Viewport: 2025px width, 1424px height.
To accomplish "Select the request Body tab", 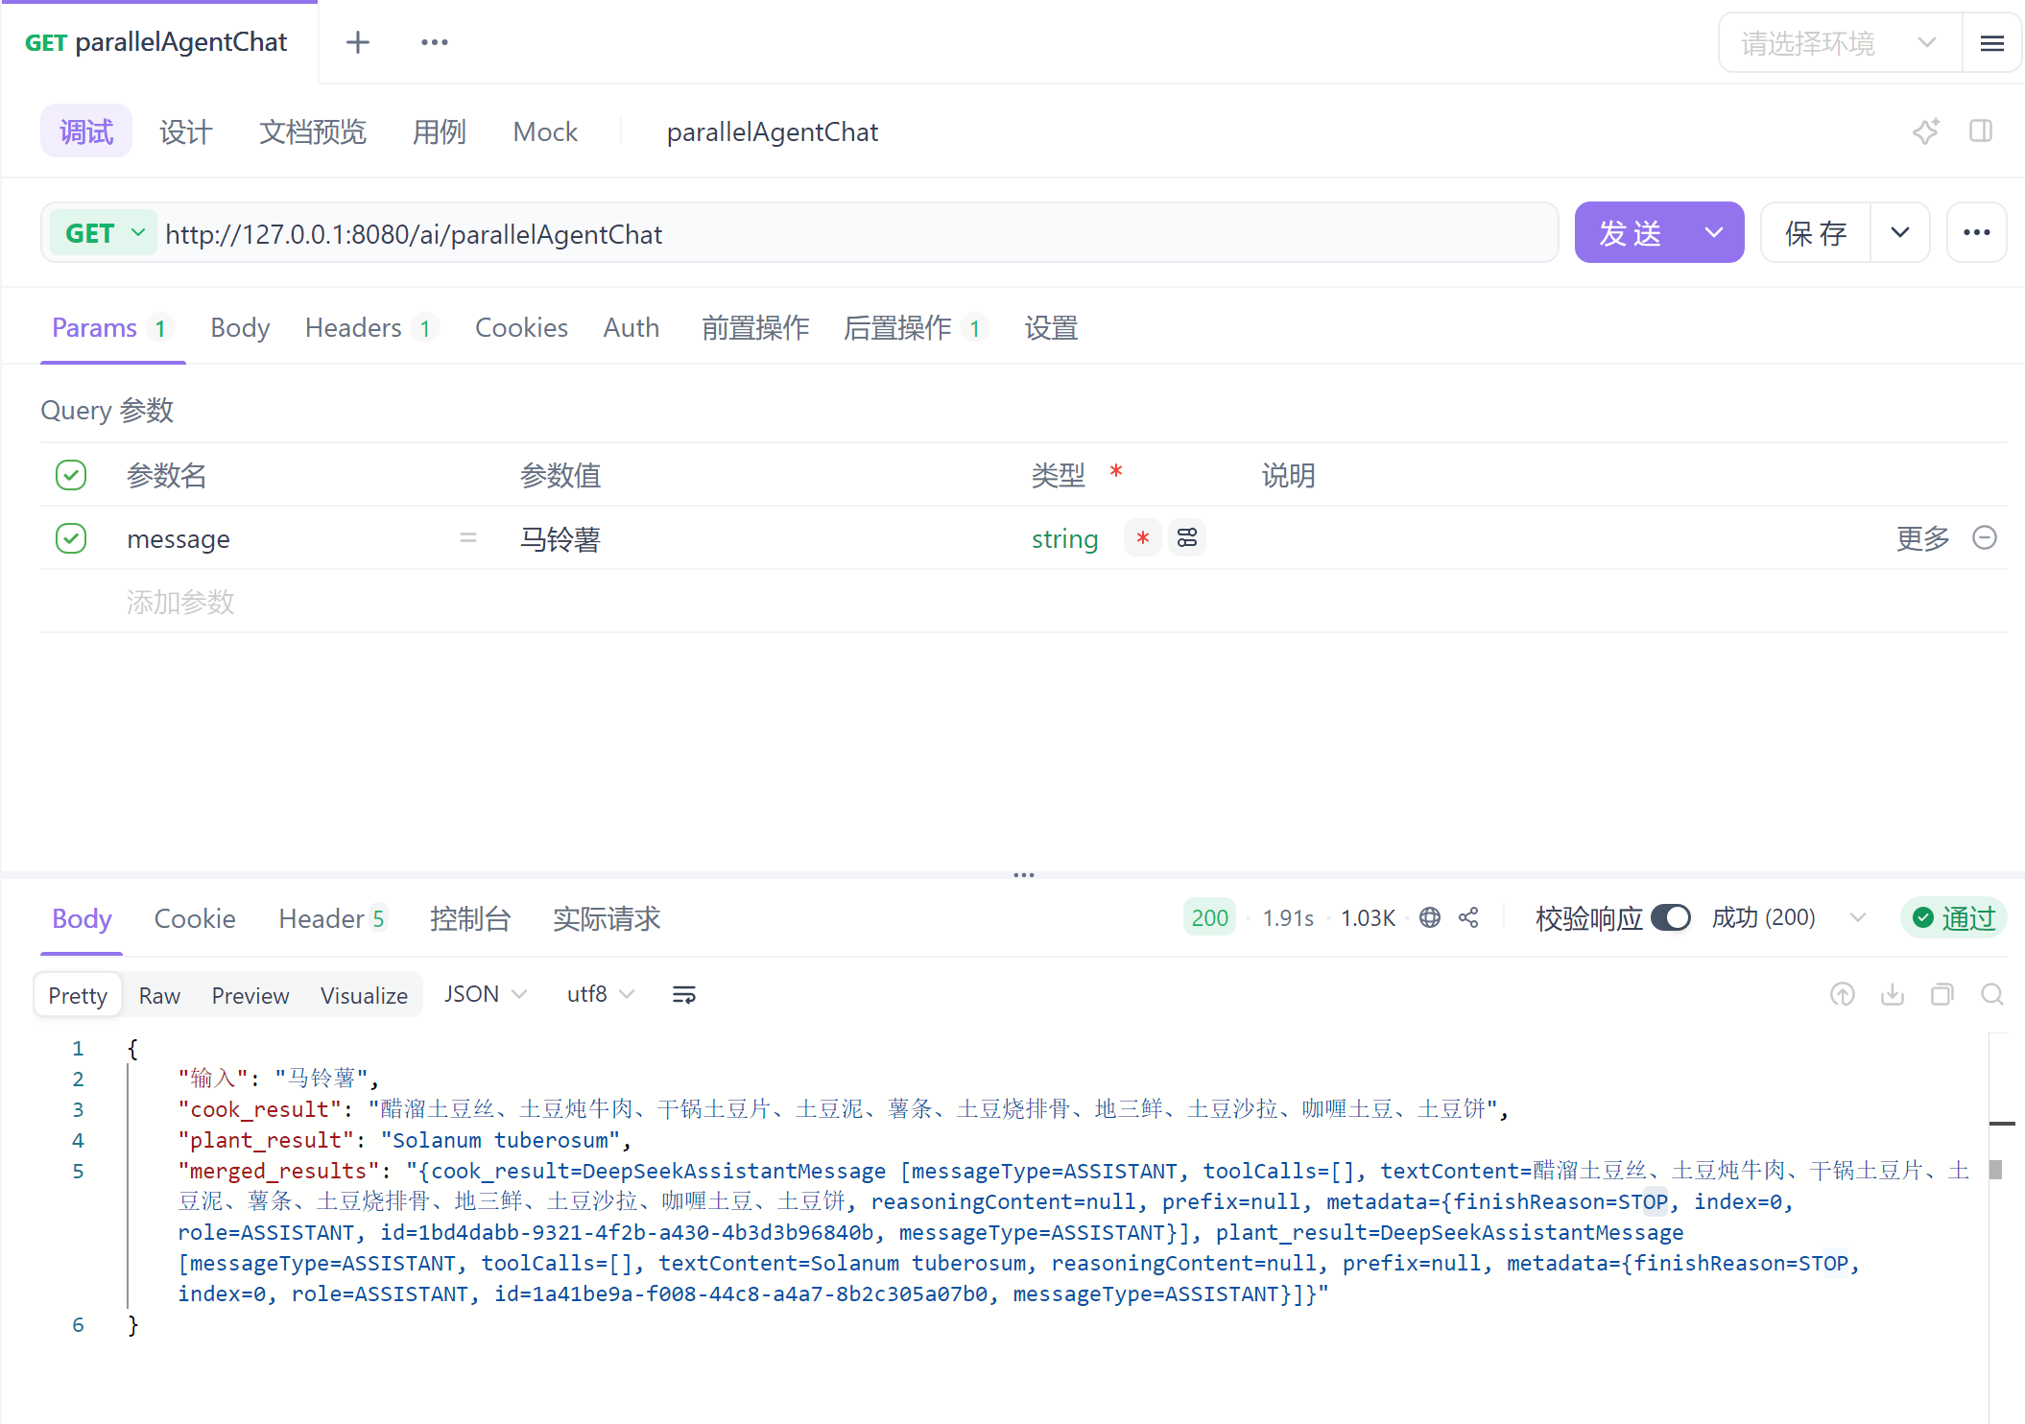I will [x=240, y=328].
